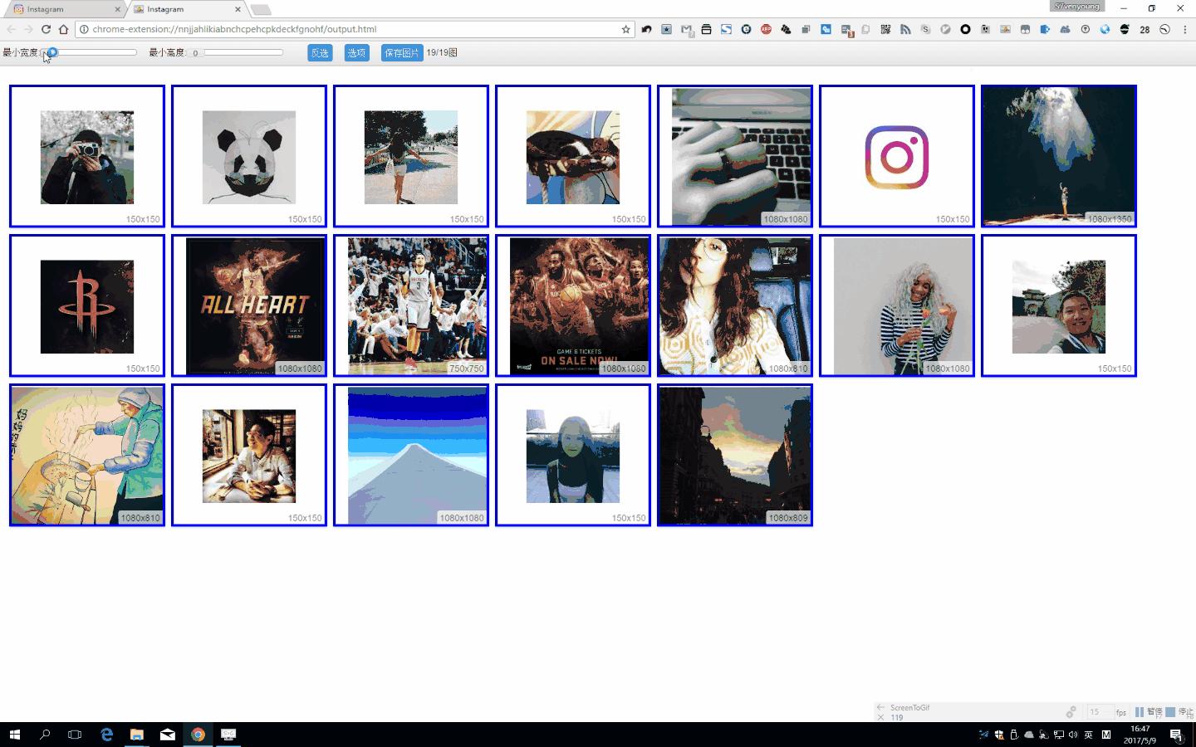Open the Mail app from the taskbar
Viewport: 1196px width, 747px height.
tap(167, 735)
